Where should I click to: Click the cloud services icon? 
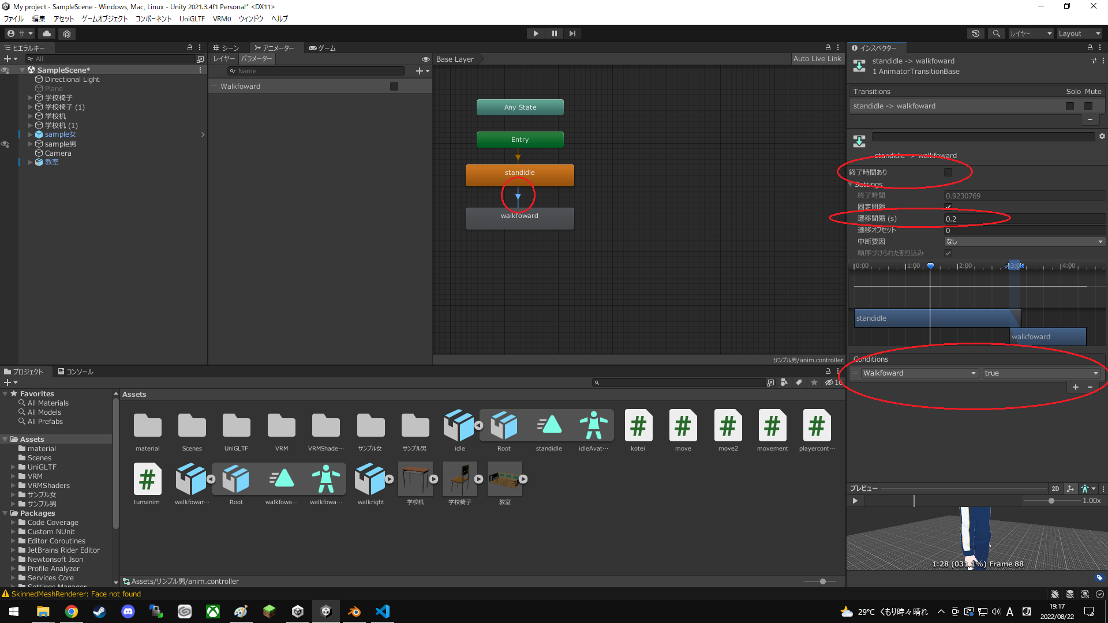click(47, 33)
